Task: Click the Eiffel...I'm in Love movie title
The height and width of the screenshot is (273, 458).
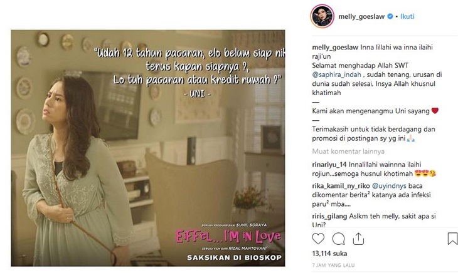Action: point(228,236)
